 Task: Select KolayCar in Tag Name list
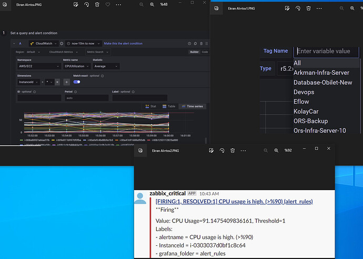[326, 112]
